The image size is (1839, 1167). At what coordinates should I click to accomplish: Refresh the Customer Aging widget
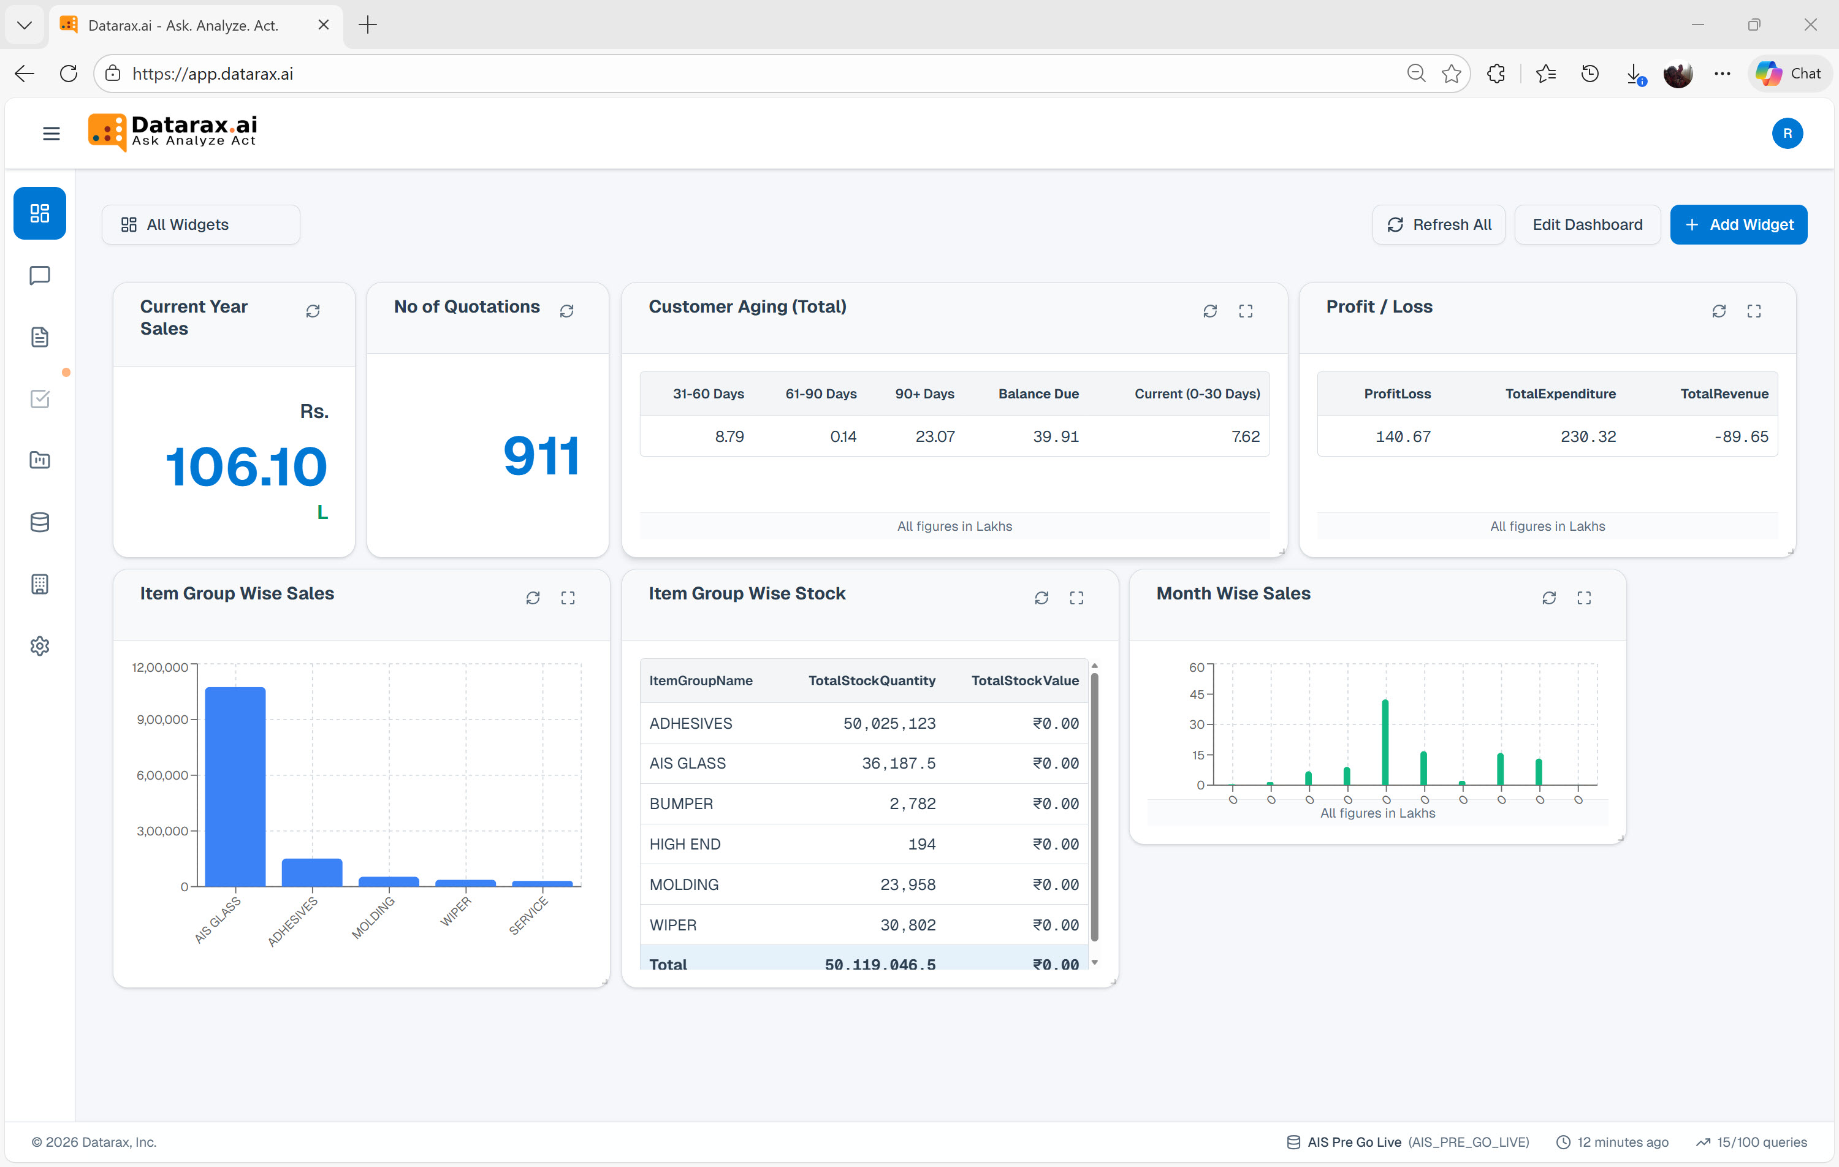tap(1211, 311)
